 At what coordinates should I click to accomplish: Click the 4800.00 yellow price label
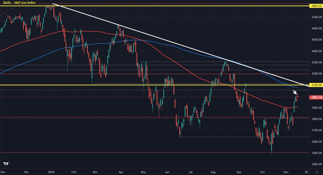pos(316,6)
